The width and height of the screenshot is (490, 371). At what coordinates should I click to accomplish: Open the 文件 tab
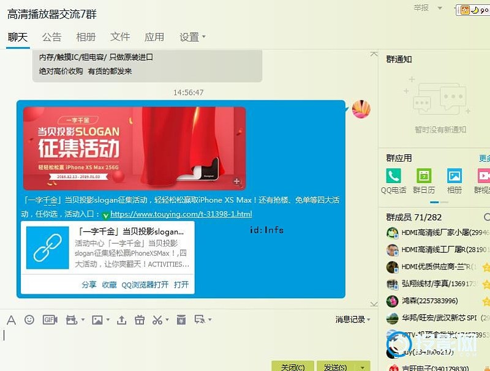pos(120,37)
